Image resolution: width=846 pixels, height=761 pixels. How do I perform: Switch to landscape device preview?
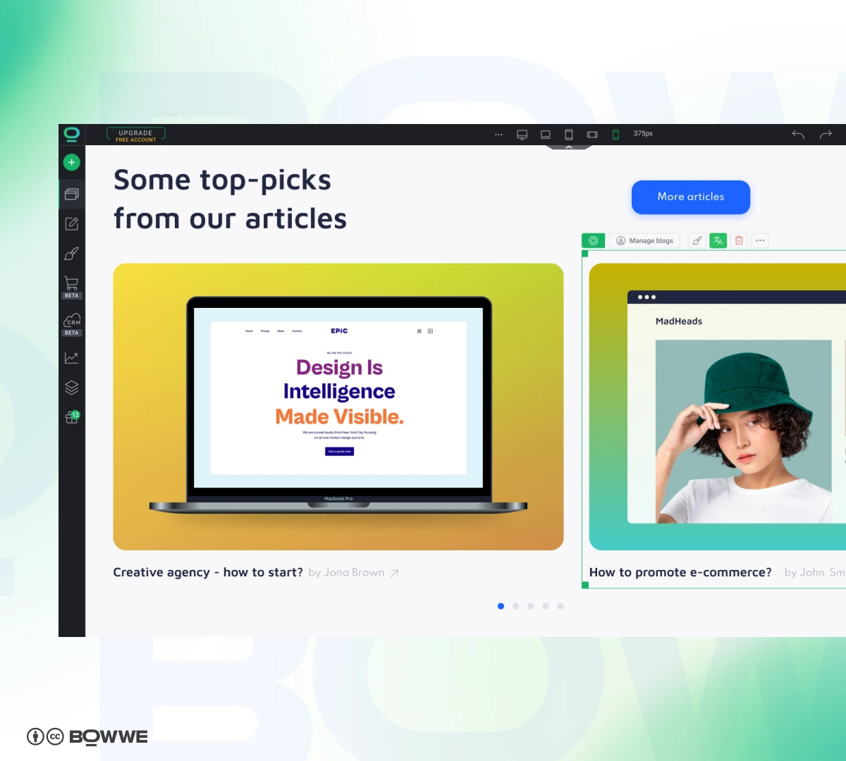click(x=592, y=134)
